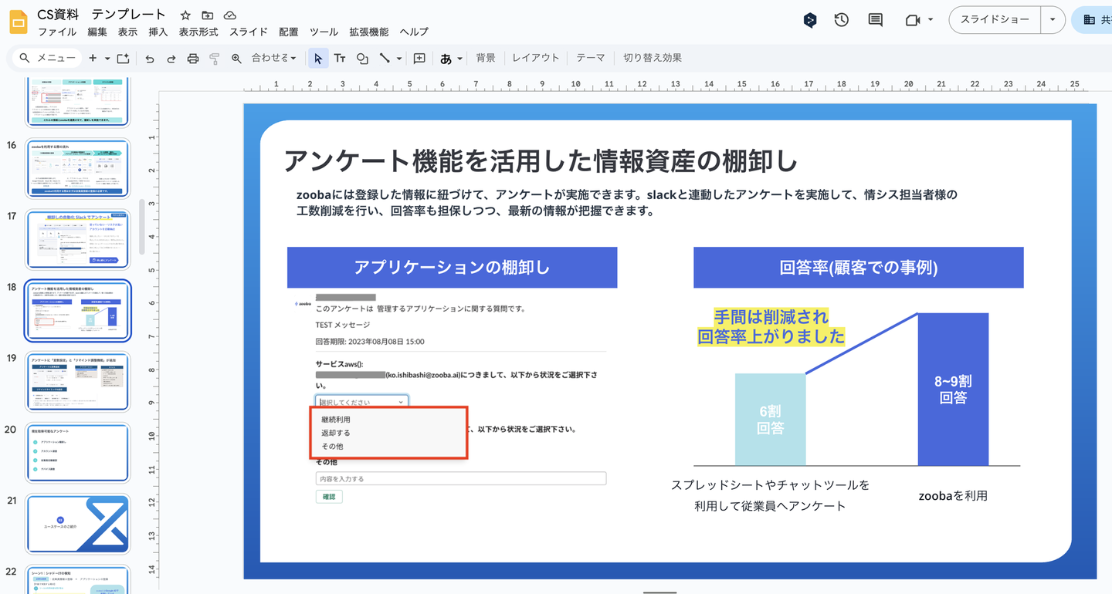Screen dimensions: 1112x594
Task: Click the new slide plus button
Action: (93, 58)
